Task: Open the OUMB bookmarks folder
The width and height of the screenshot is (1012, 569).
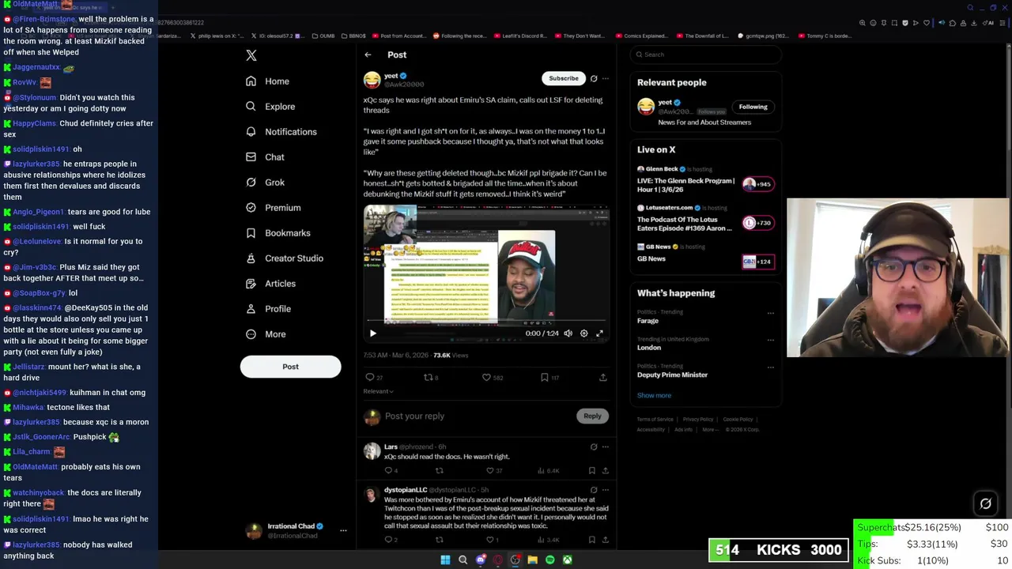Action: 323,36
